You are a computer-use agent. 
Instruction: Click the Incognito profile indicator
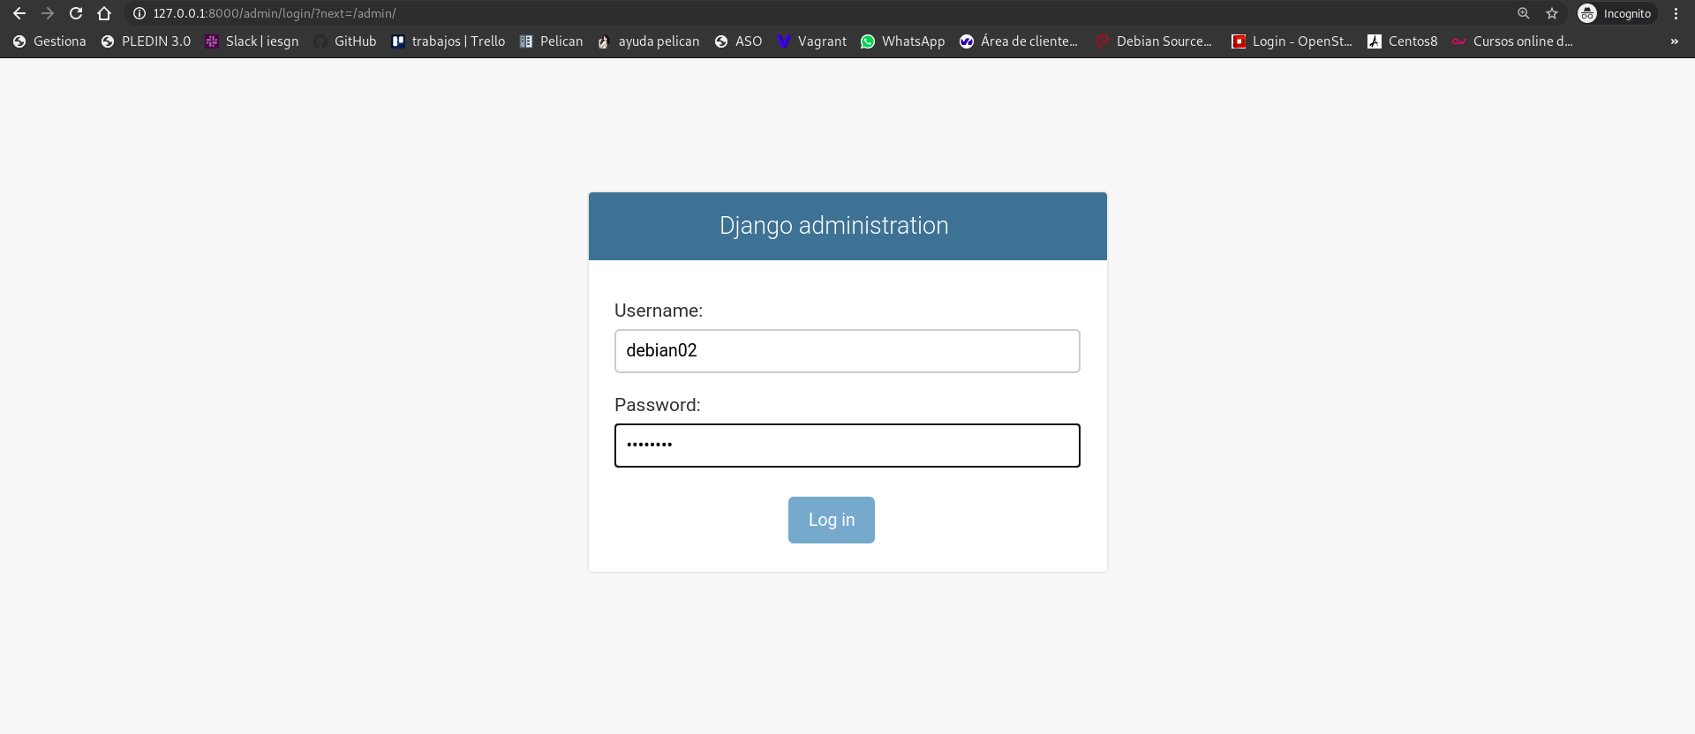click(x=1616, y=13)
